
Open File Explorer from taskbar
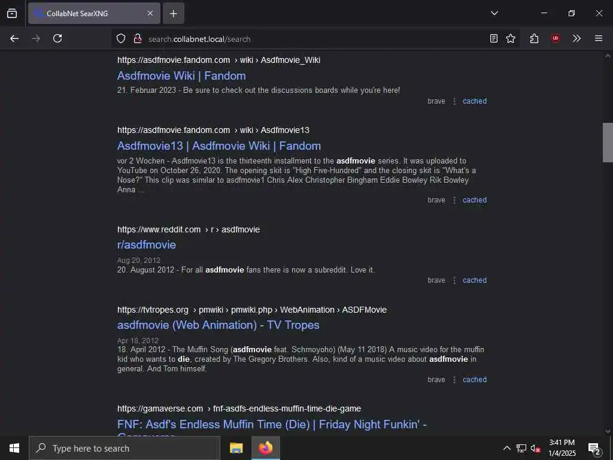(236, 448)
